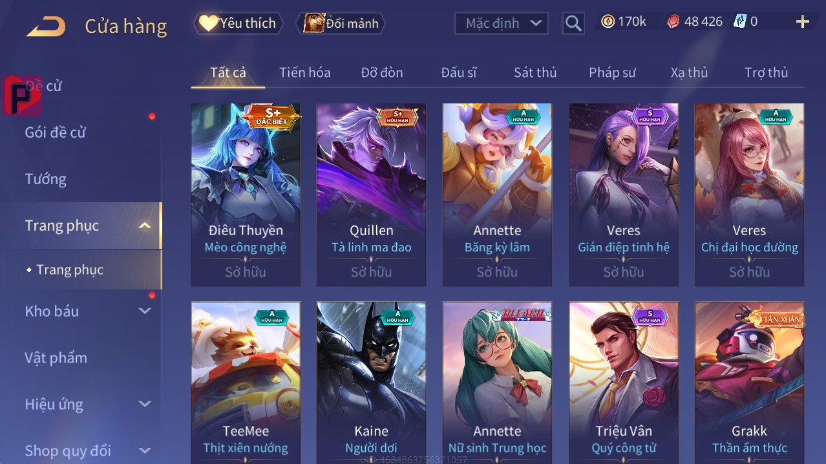
Task: Open the search magnifier icon
Action: click(573, 24)
